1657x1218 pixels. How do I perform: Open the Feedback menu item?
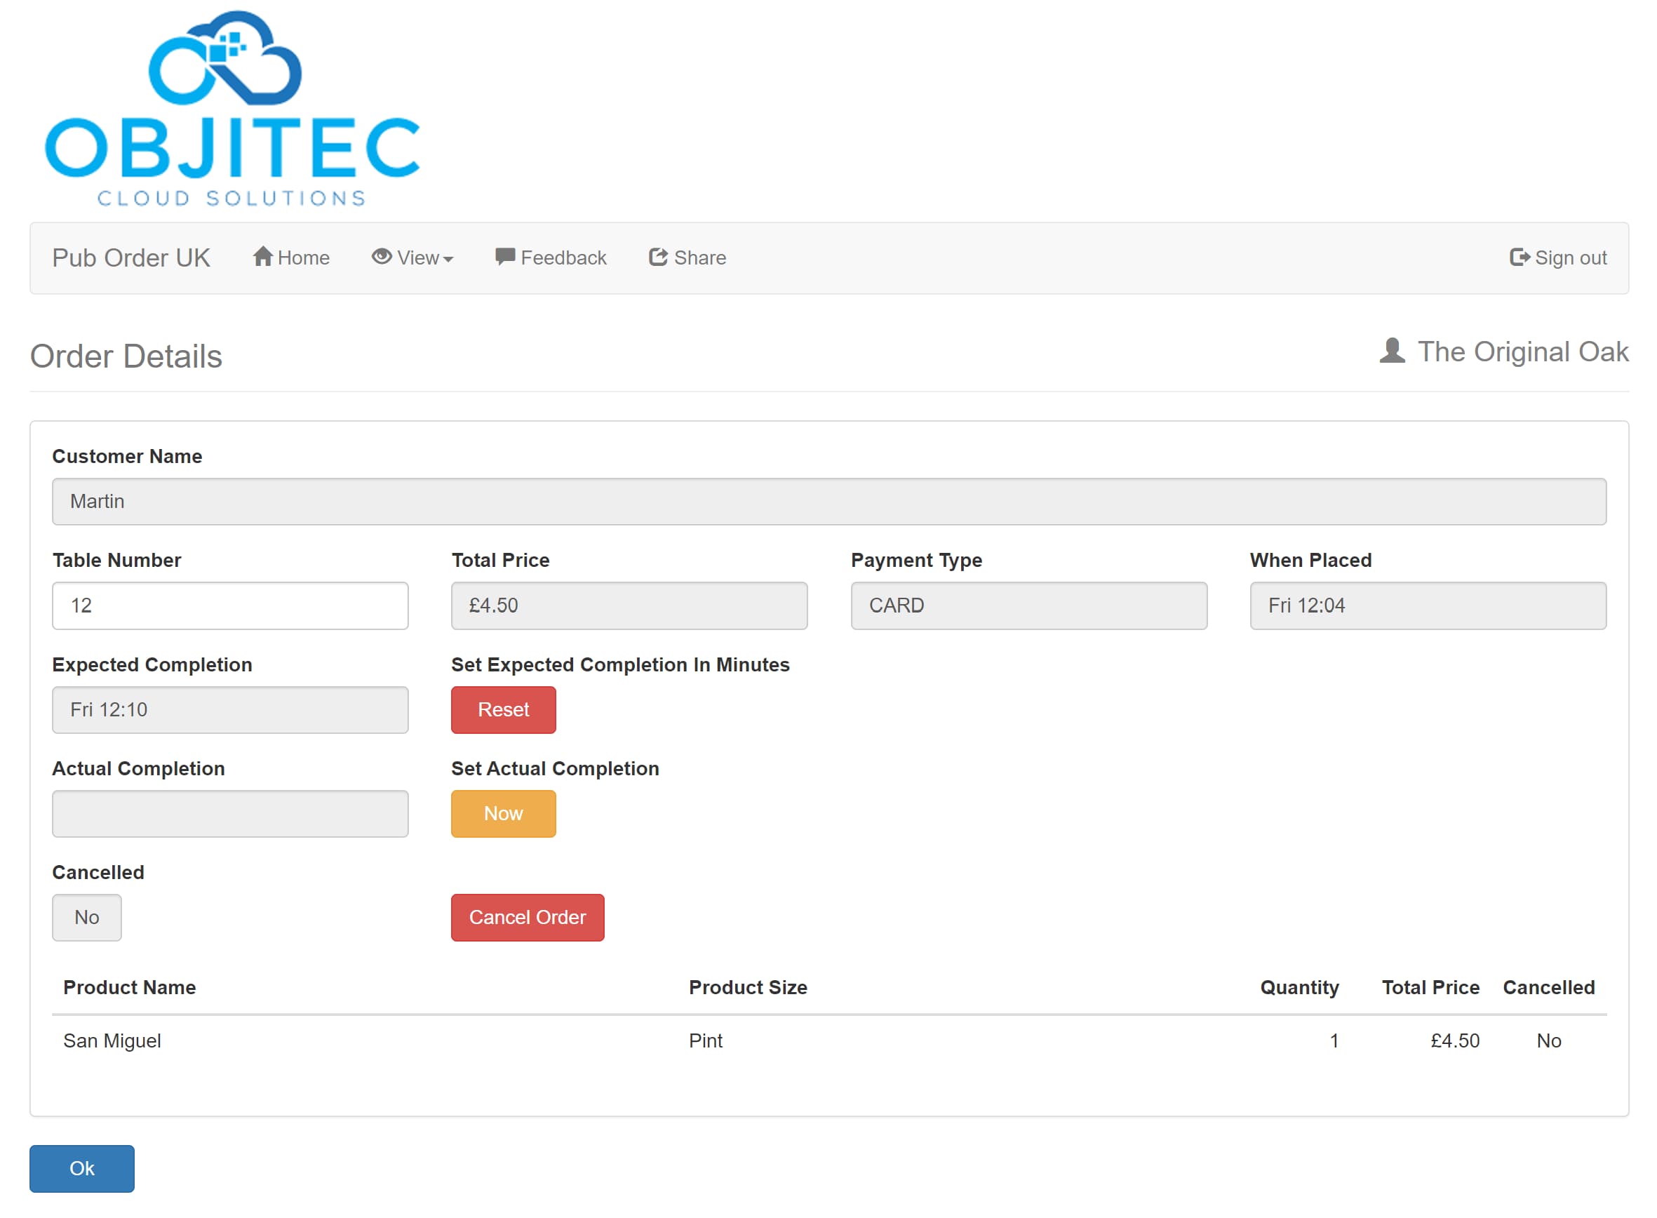pyautogui.click(x=551, y=257)
